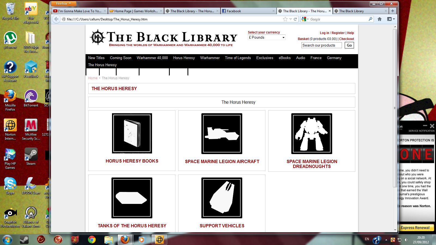Screen dimensions: 436x245
Task: Open the browser home page icon
Action: tap(380, 19)
